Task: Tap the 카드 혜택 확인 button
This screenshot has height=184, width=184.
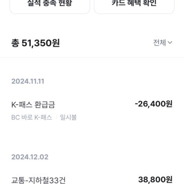Action: click(134, 5)
